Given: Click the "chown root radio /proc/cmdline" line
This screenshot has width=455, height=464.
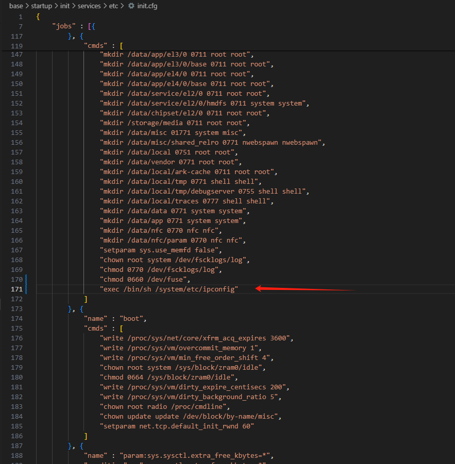Looking at the screenshot, I should (x=165, y=407).
